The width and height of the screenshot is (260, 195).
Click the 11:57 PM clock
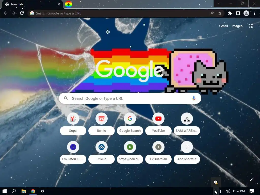pos(239,191)
